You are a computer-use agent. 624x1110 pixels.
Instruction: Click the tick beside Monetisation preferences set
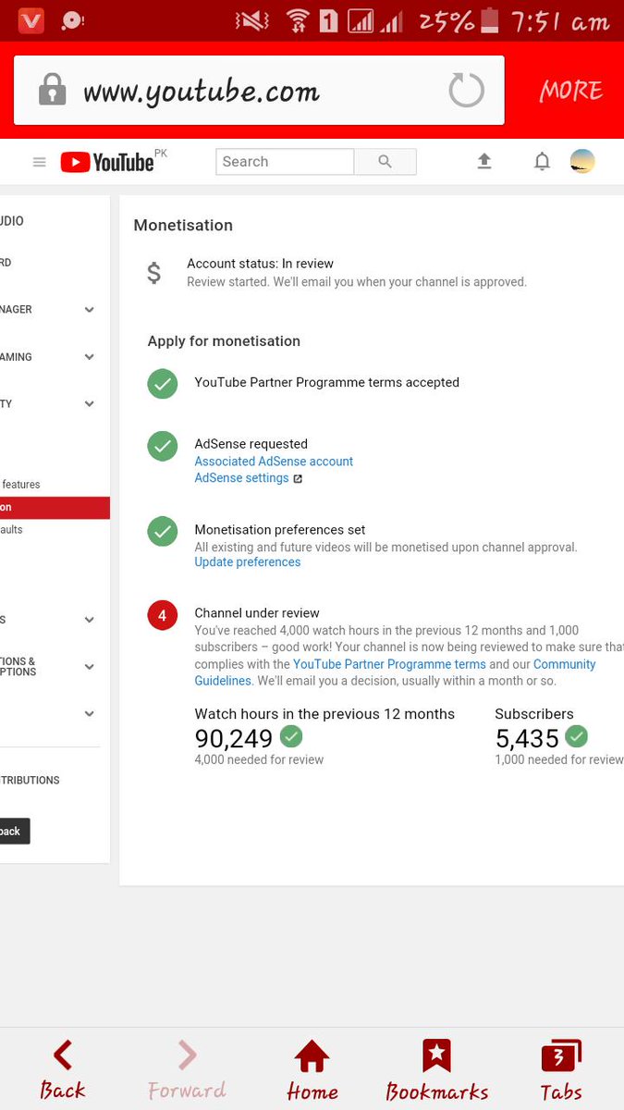[x=163, y=531]
